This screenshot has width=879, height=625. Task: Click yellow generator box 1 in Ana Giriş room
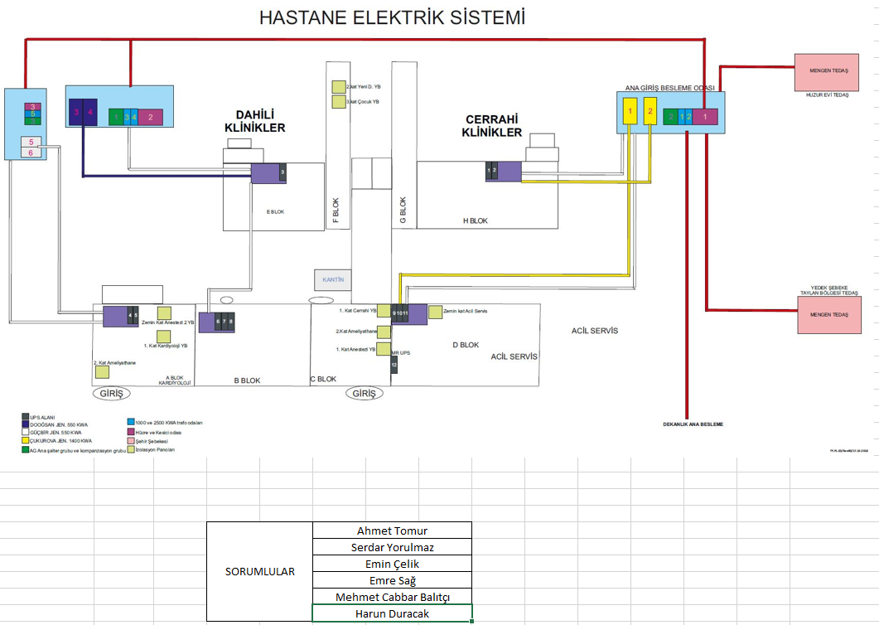click(630, 111)
